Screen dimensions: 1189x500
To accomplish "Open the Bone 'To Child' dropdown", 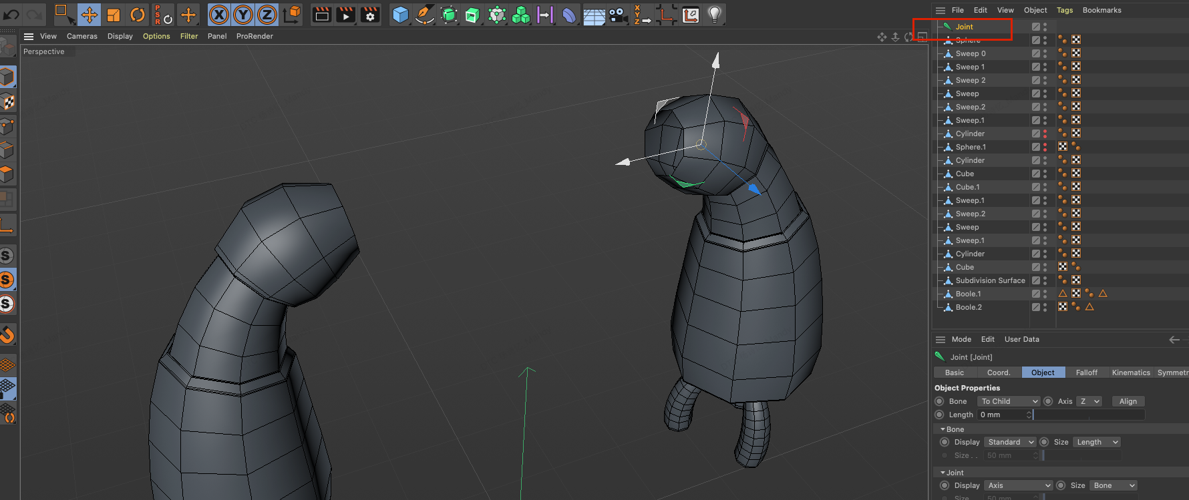I will click(1009, 401).
